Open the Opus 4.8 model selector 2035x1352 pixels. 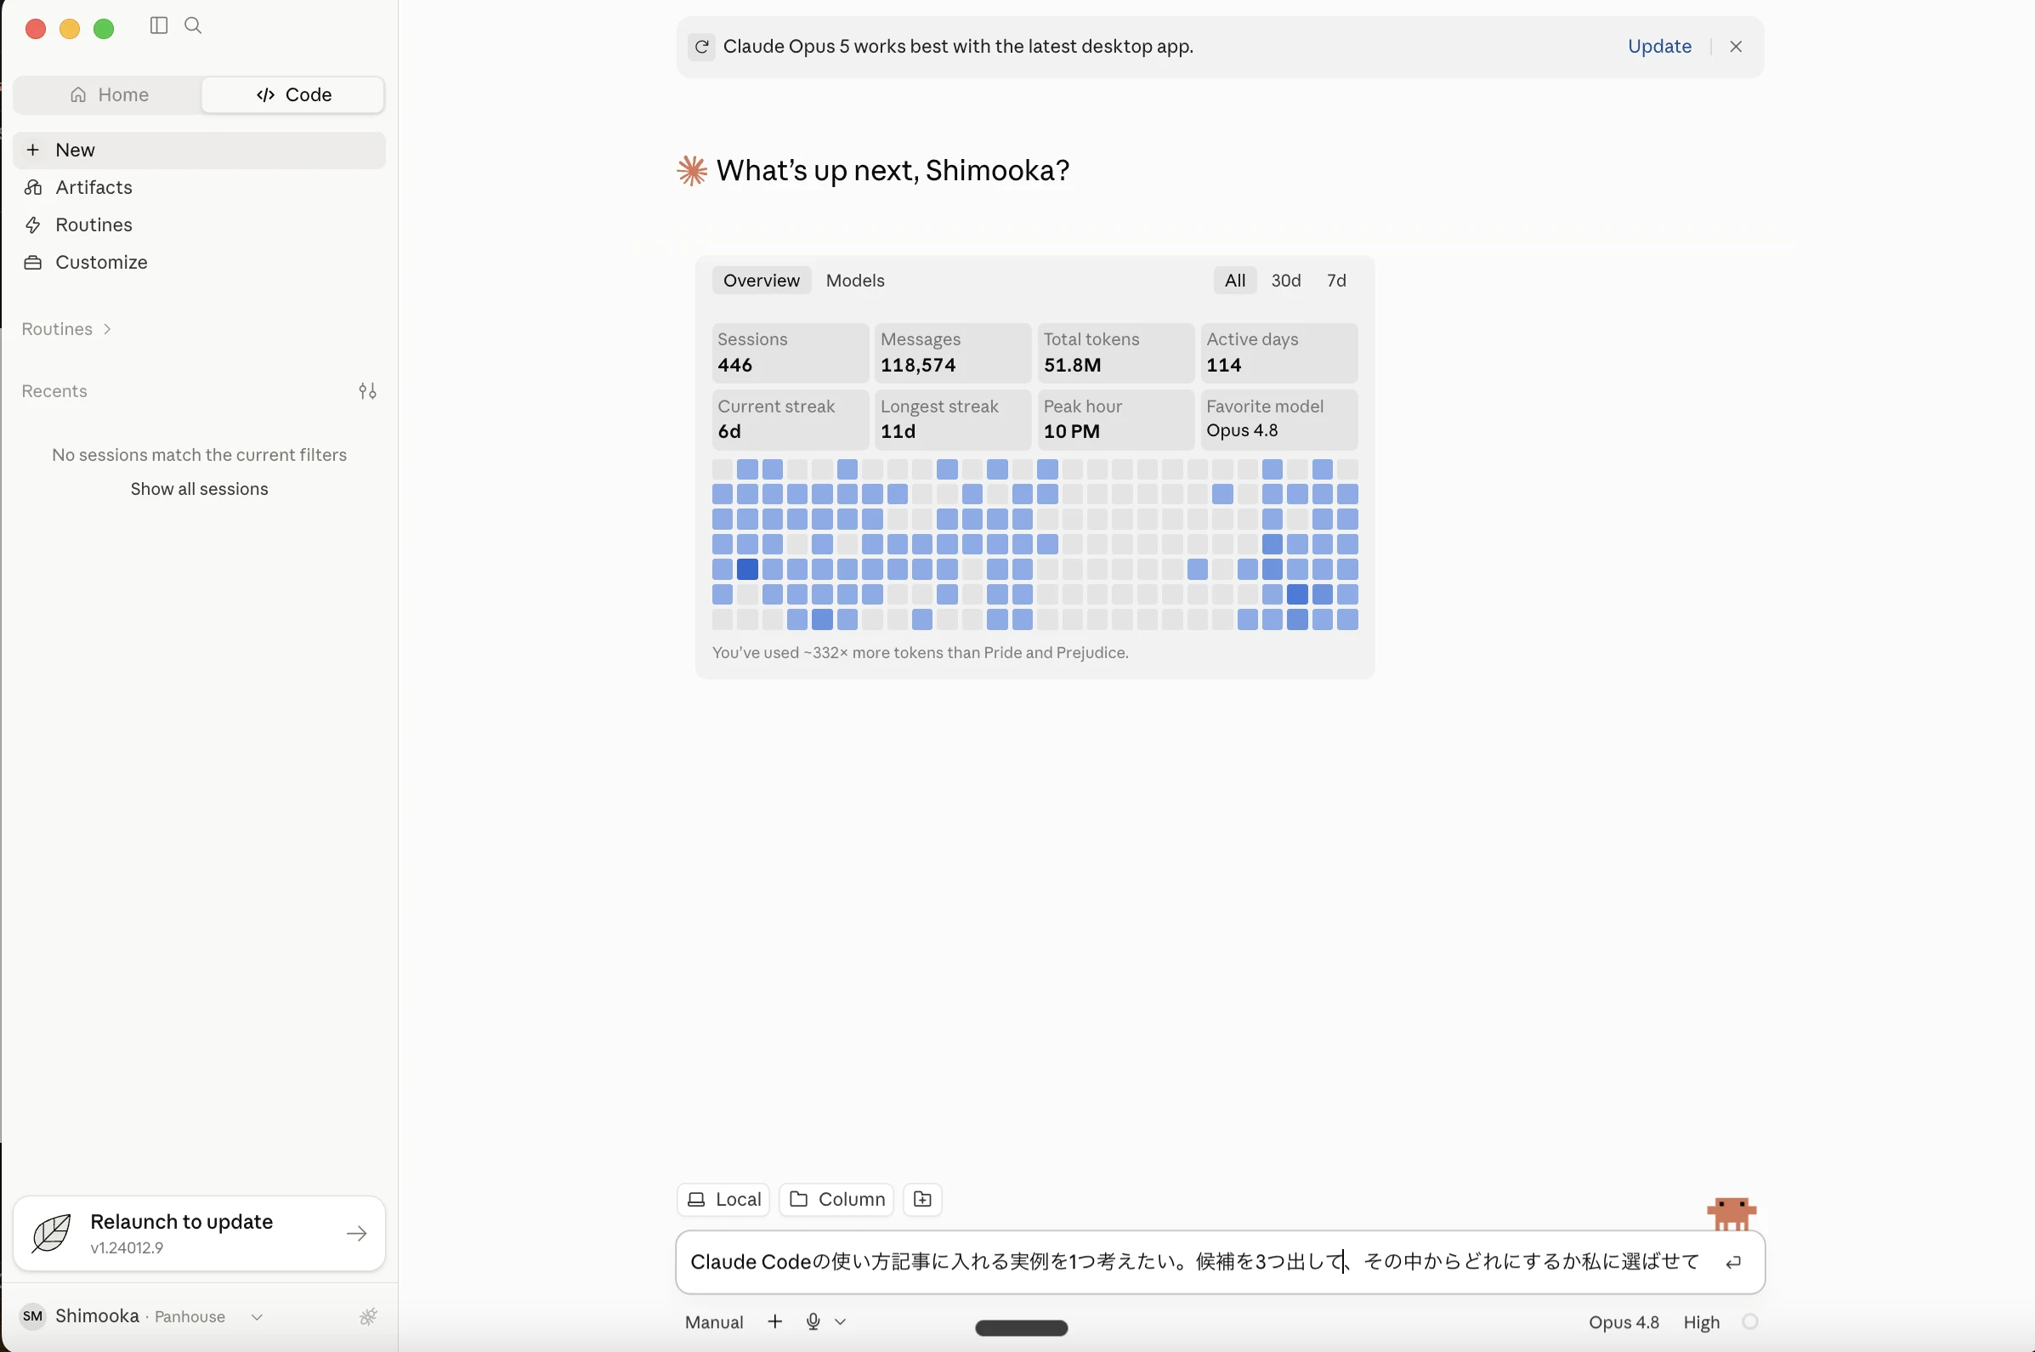(1624, 1322)
